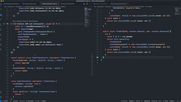Click Go Live in the status bar
Screen dimensions: 181x102
pos(154,101)
